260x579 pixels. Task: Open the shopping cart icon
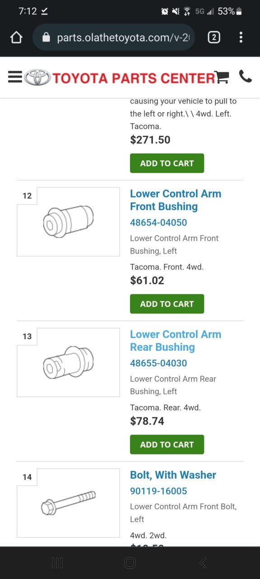222,77
